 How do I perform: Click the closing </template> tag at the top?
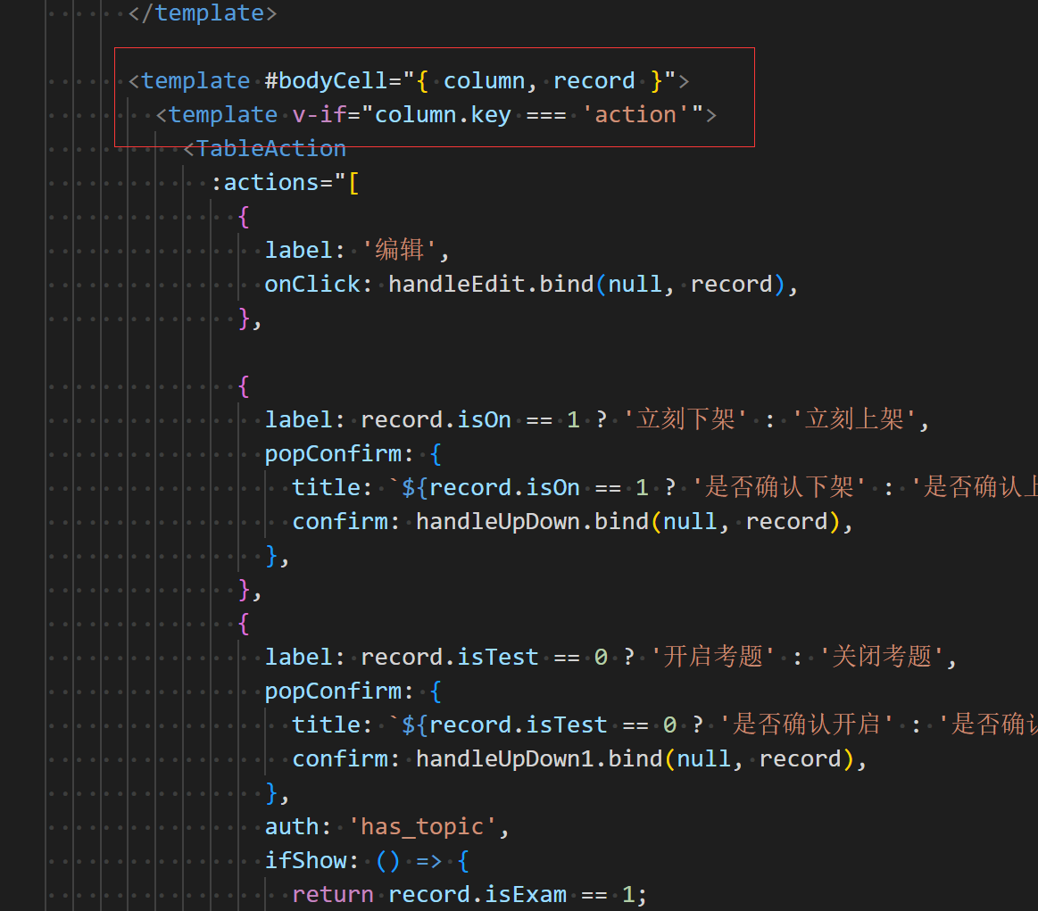202,12
